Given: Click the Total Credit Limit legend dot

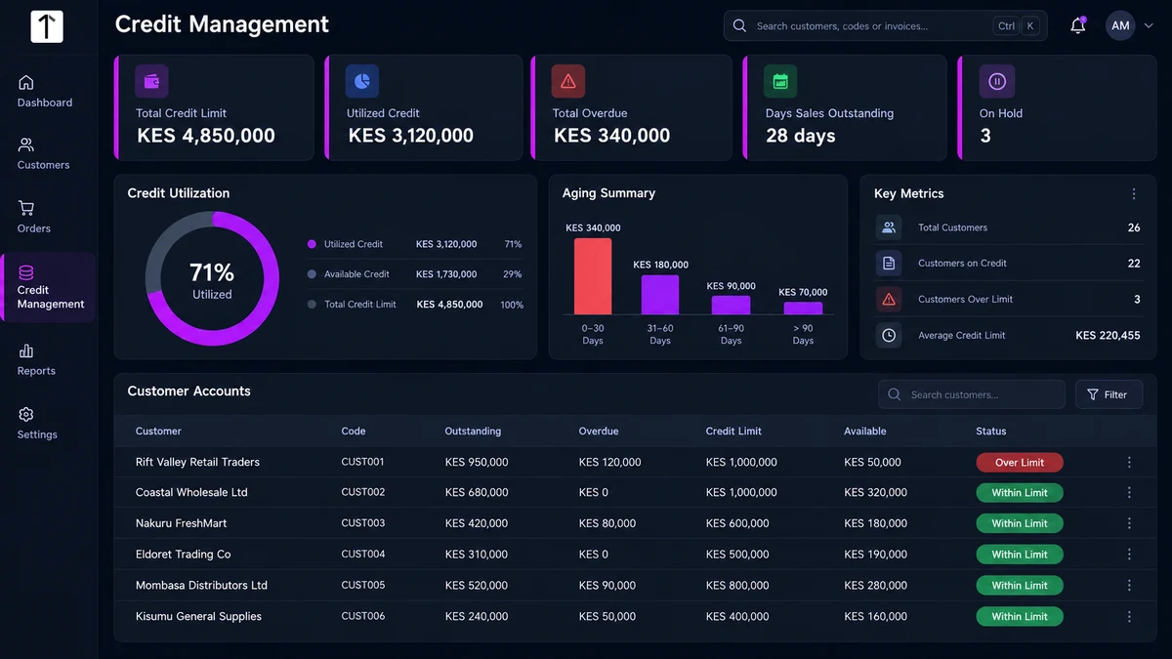Looking at the screenshot, I should (x=312, y=305).
